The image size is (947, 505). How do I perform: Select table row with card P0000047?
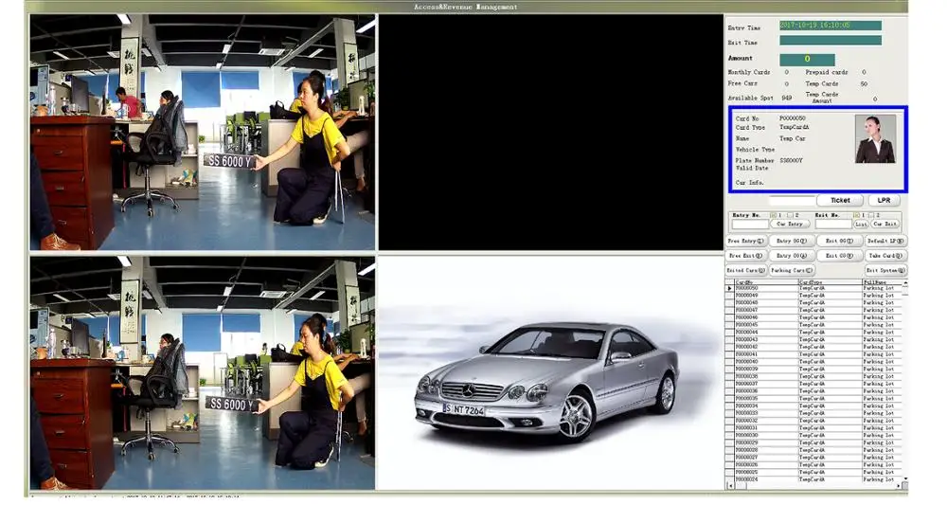pos(814,310)
